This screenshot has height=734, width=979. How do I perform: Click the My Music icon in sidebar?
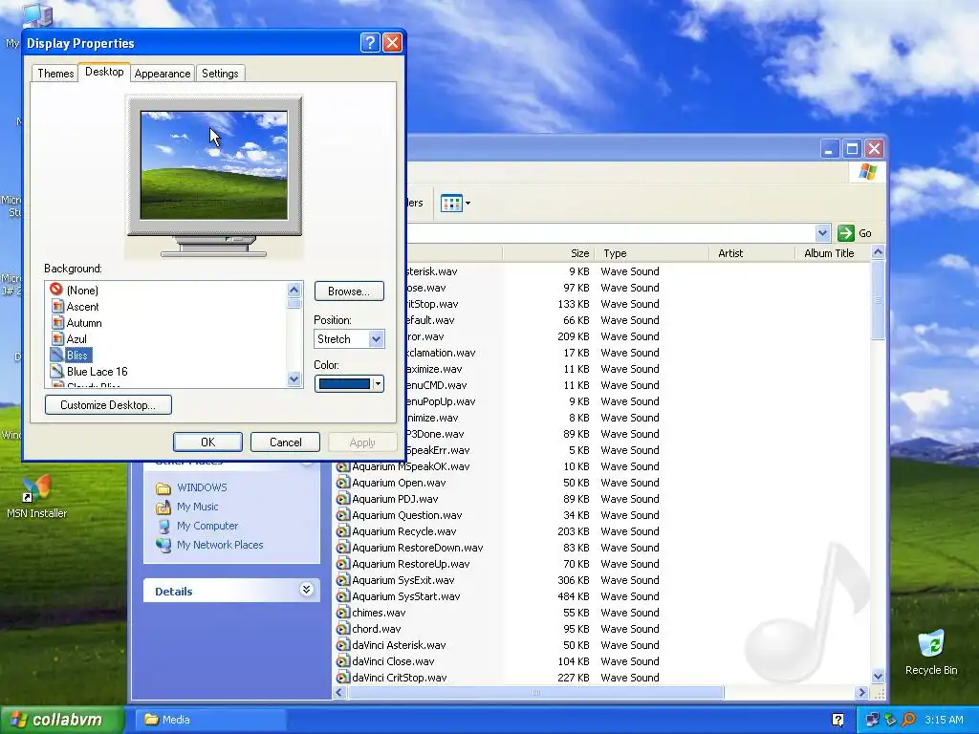(163, 507)
